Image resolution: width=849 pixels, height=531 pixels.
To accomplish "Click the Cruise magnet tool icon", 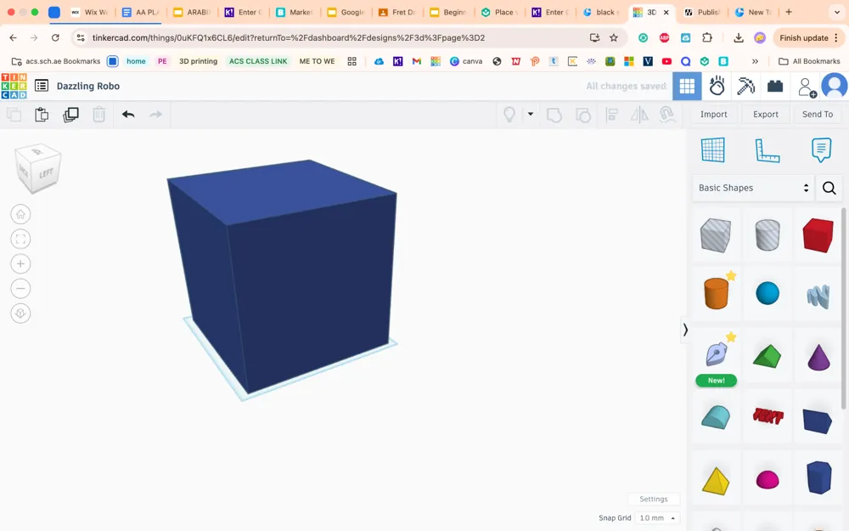I will (667, 115).
